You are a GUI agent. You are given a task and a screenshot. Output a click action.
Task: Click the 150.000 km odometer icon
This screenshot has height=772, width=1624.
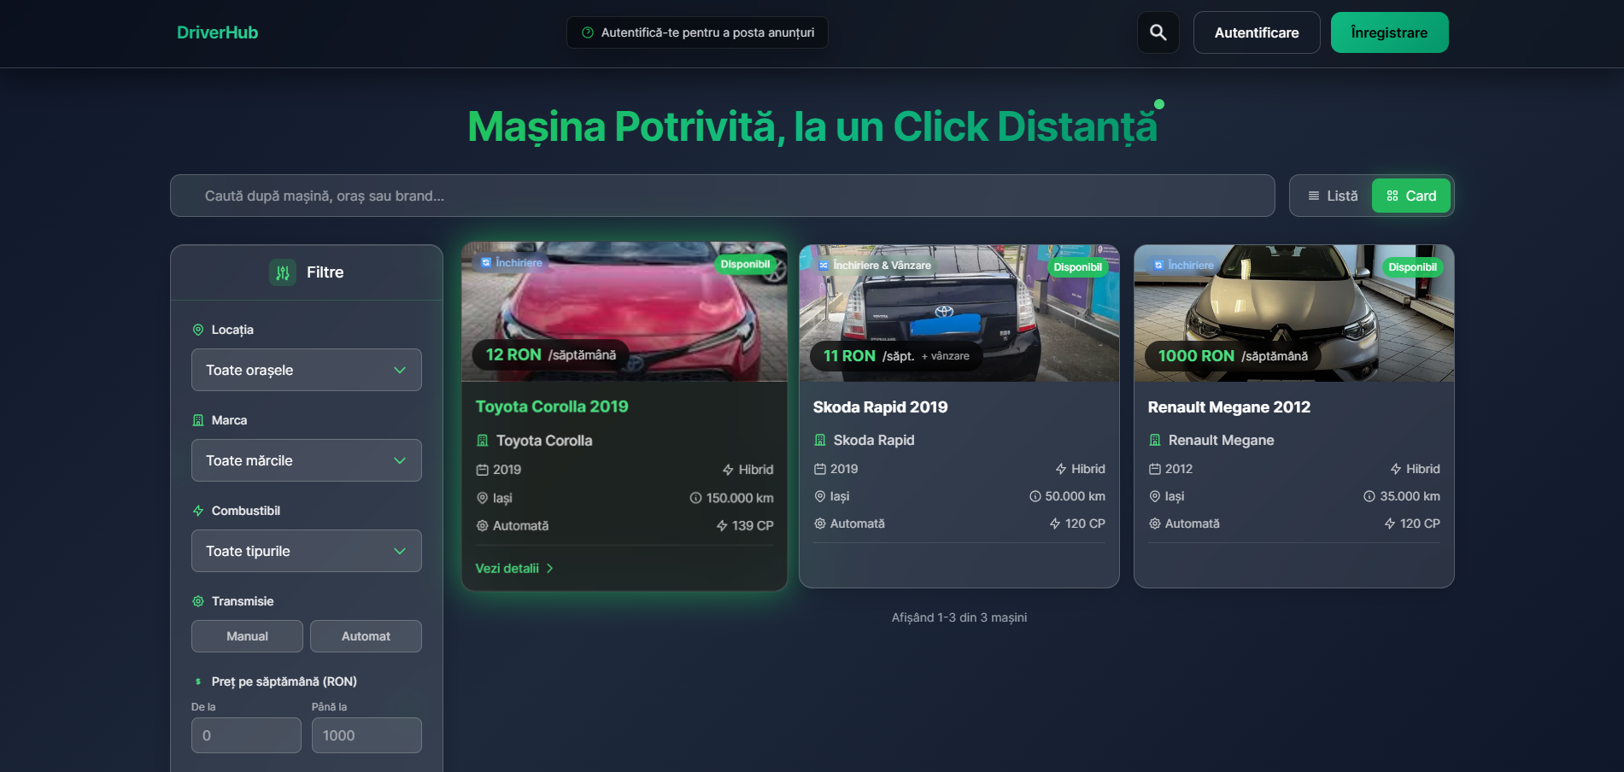click(x=695, y=498)
